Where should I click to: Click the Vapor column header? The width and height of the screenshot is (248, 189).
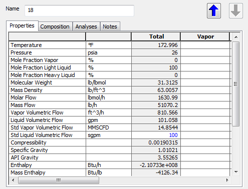pyautogui.click(x=205, y=36)
